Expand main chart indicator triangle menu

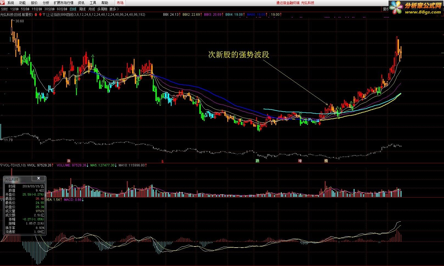44,15
